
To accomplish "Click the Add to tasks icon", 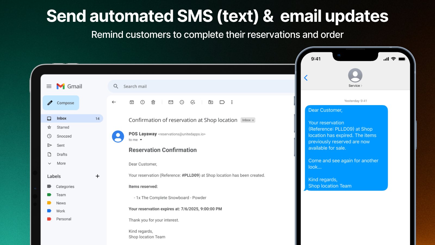I will [x=193, y=102].
